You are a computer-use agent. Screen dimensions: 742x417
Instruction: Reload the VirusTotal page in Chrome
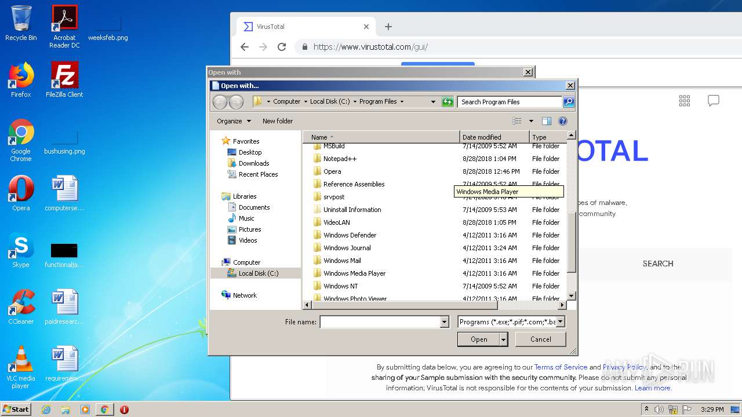click(x=282, y=47)
